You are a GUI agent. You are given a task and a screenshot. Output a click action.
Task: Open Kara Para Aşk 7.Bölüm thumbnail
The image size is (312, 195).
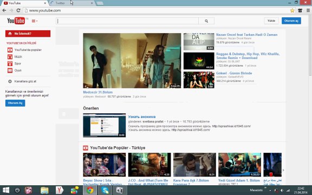pyautogui.click(x=194, y=165)
